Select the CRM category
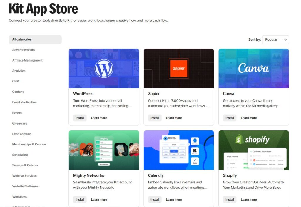The width and height of the screenshot is (301, 207). tap(16, 81)
